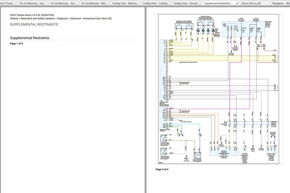Click the wiring diagram page
Viewport: 290px width, 193px height.
[217, 89]
